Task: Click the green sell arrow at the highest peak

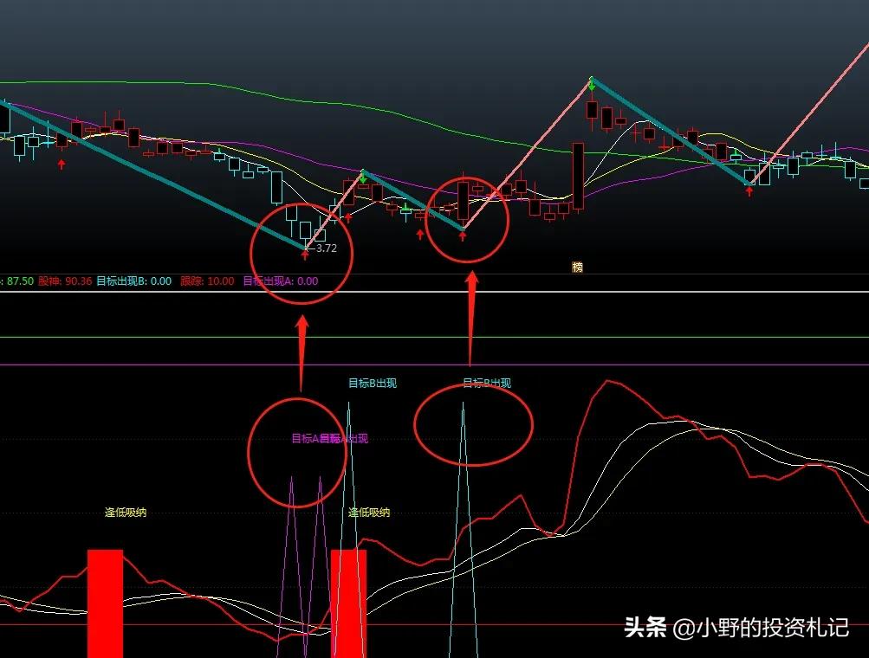Action: tap(592, 85)
